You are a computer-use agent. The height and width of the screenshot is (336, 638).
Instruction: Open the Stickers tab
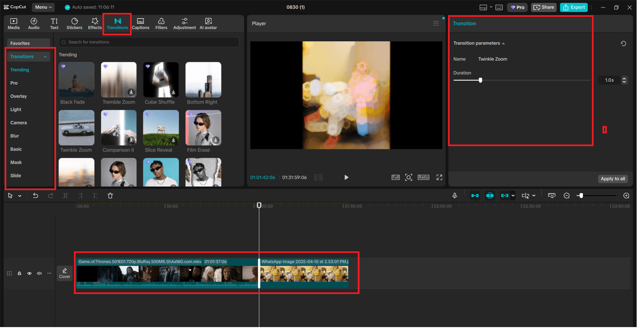coord(74,23)
